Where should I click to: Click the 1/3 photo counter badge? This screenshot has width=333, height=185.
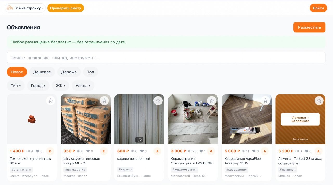click(x=86, y=140)
